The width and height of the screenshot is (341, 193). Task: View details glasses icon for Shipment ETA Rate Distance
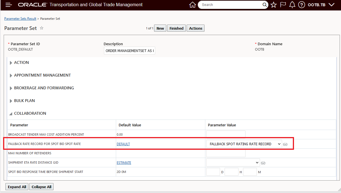click(263, 163)
